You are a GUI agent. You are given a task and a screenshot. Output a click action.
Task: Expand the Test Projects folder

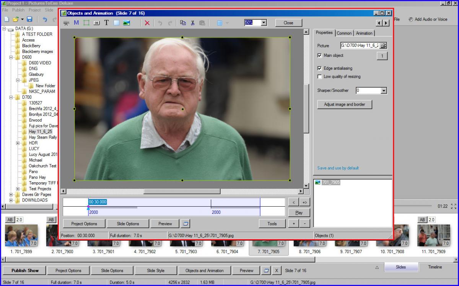pyautogui.click(x=18, y=189)
